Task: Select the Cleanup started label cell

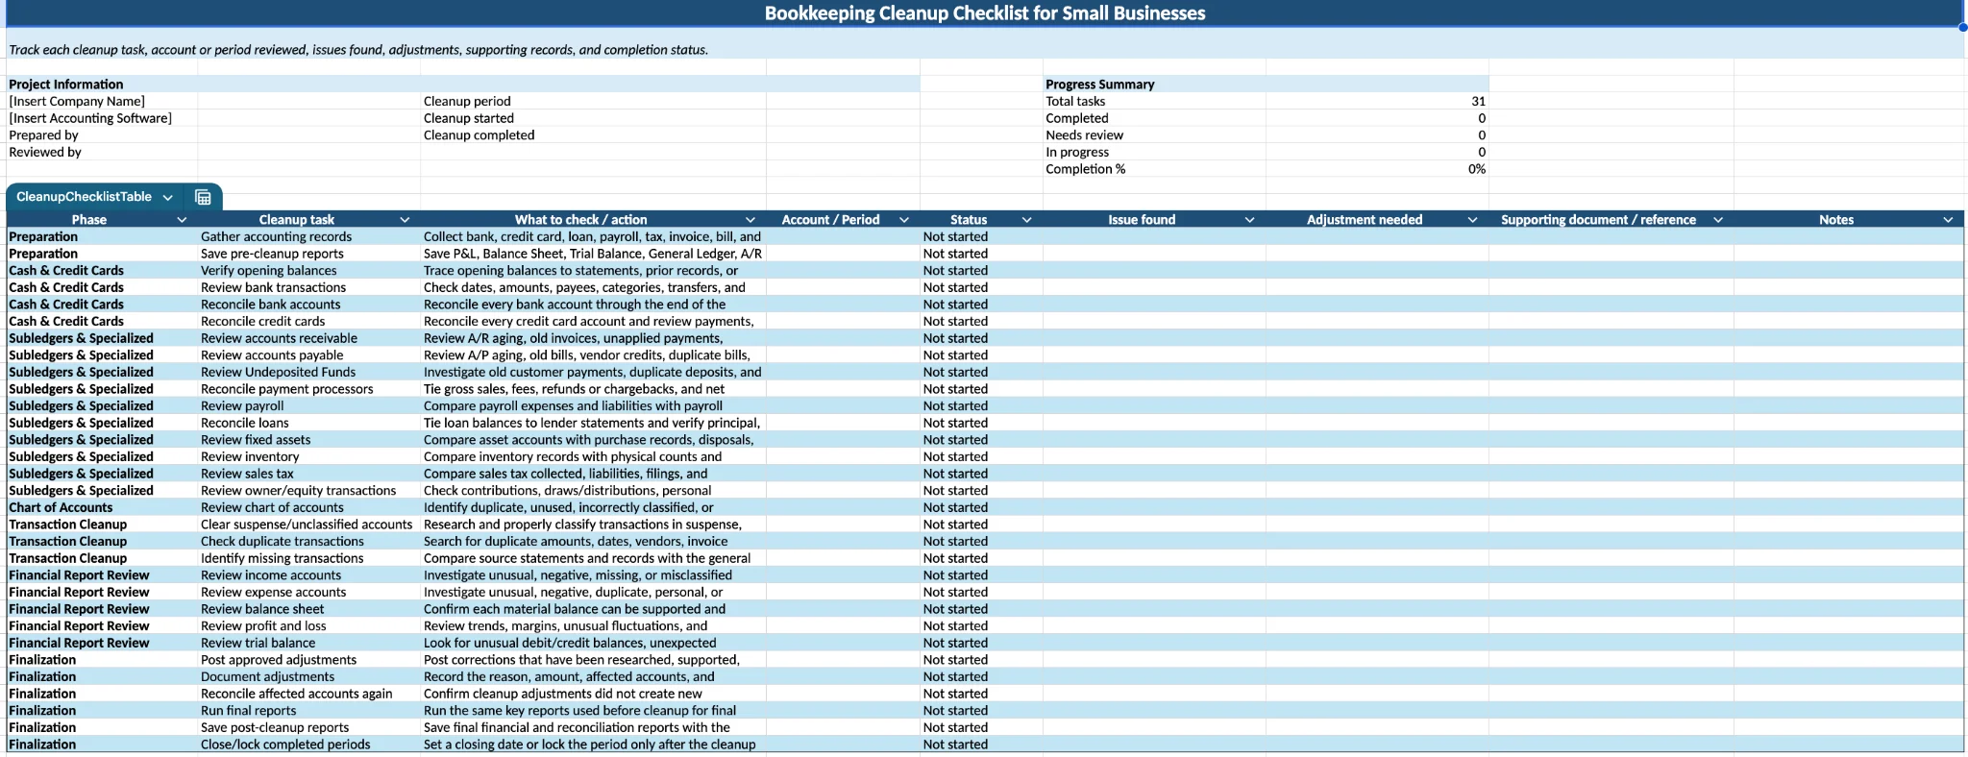Action: coord(593,118)
